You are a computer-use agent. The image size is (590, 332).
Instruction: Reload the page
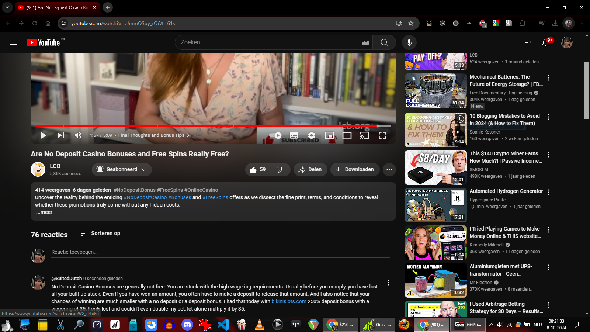point(35,23)
